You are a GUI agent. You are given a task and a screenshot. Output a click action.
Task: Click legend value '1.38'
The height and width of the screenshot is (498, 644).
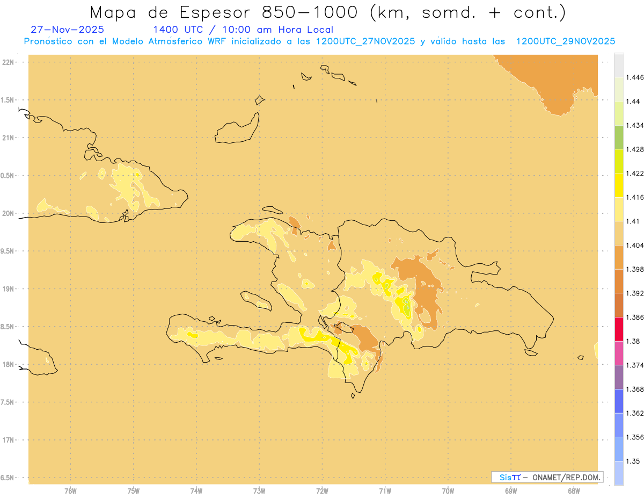coord(633,341)
